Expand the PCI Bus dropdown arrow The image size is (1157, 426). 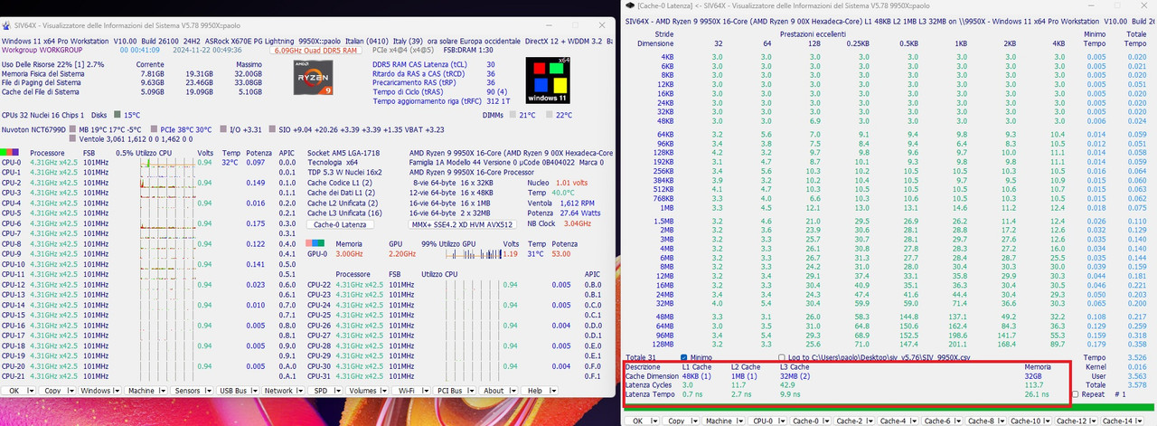(x=470, y=391)
